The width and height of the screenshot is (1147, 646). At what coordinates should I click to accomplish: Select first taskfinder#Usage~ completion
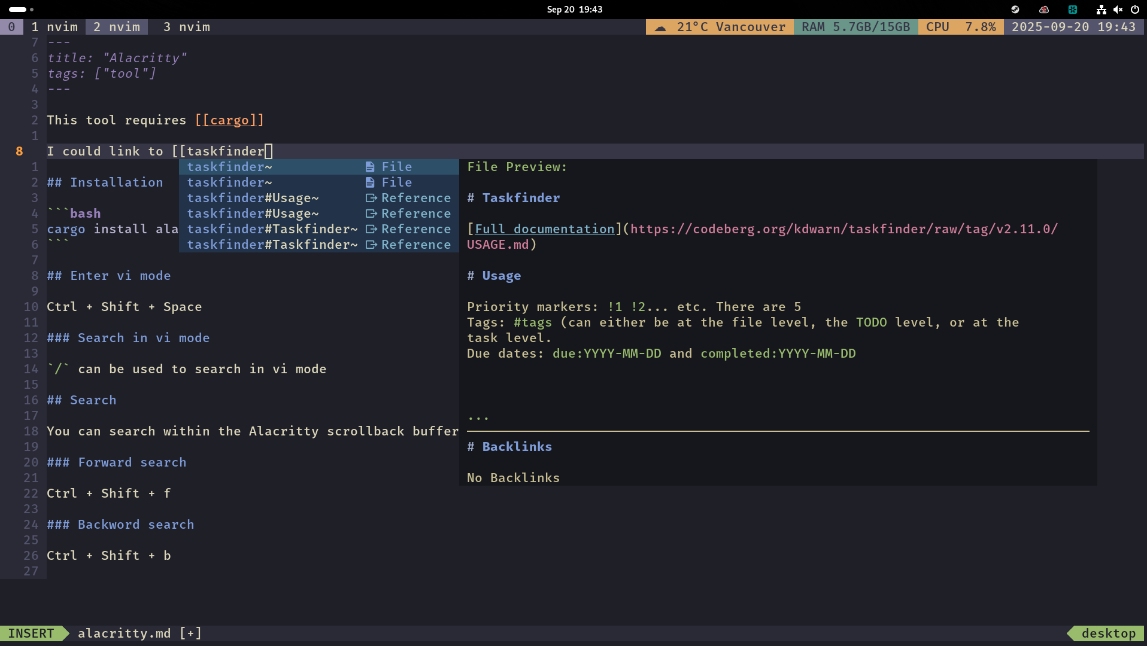[319, 198]
